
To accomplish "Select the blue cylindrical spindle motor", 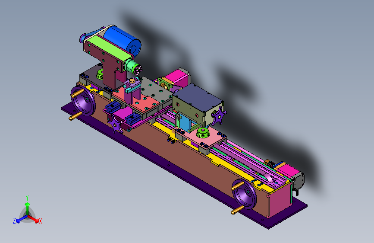I will pos(123,41).
